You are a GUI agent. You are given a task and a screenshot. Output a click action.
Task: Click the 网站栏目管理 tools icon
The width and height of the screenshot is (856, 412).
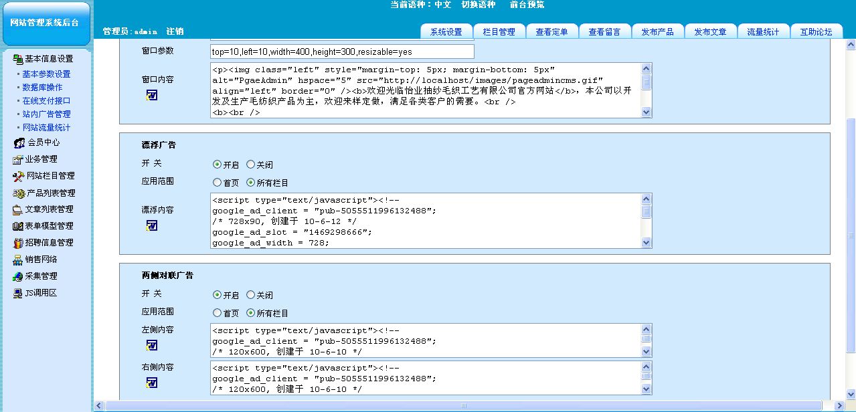[x=19, y=176]
